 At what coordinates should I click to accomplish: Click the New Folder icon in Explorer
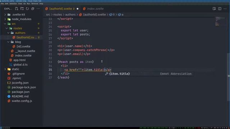coord(22,9)
